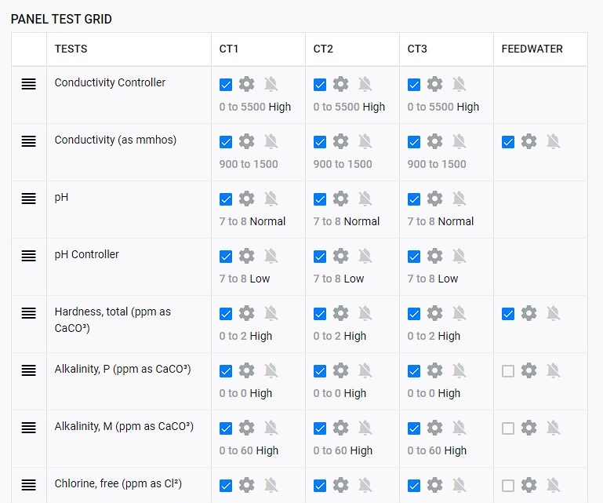The image size is (603, 503).
Task: Click CT2 range 0 to 2 High
Action: tap(340, 337)
